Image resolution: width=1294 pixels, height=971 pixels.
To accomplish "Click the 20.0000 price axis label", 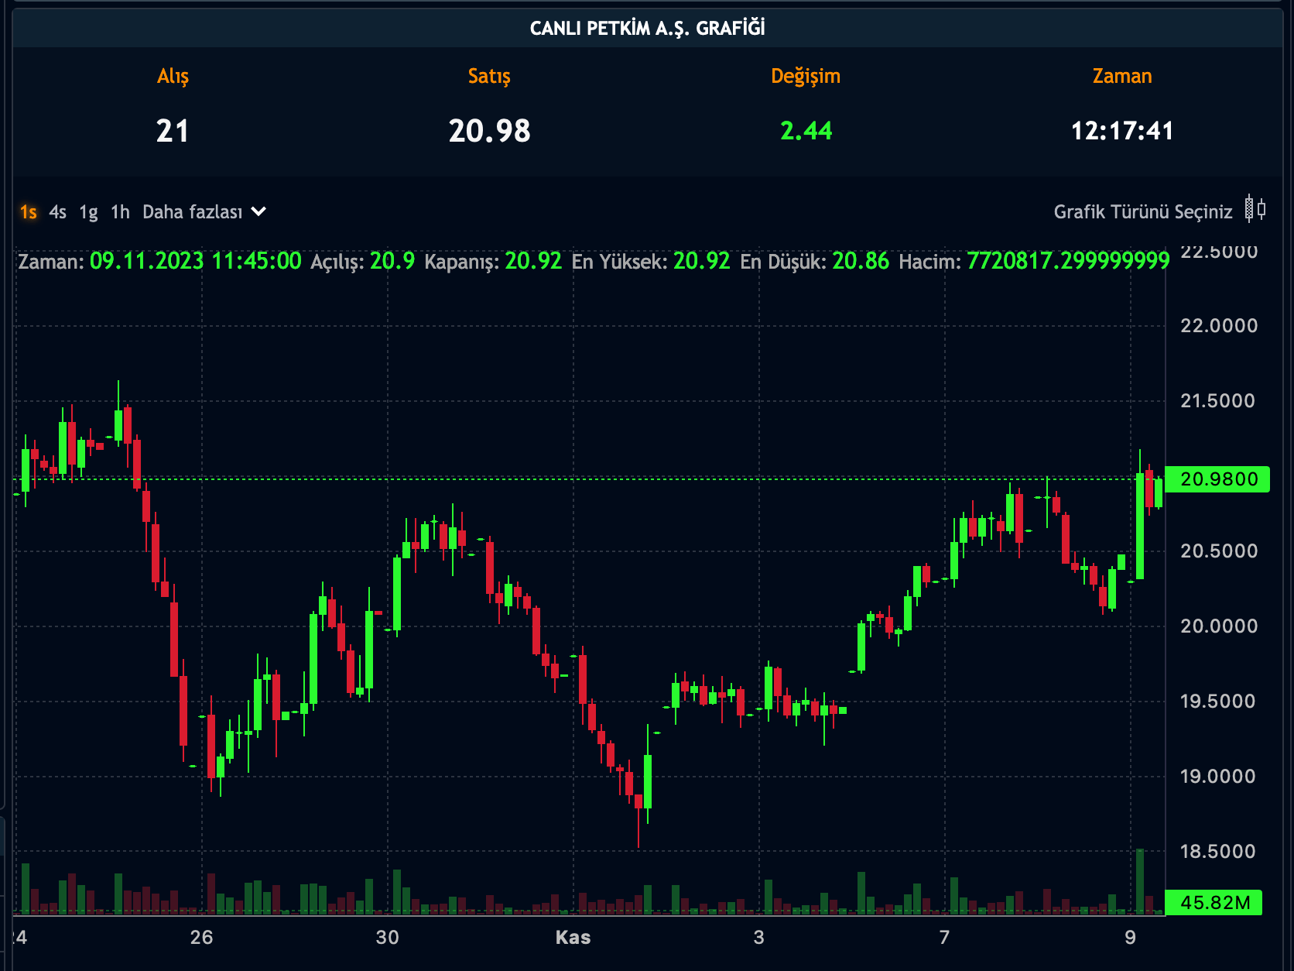I will (x=1219, y=626).
